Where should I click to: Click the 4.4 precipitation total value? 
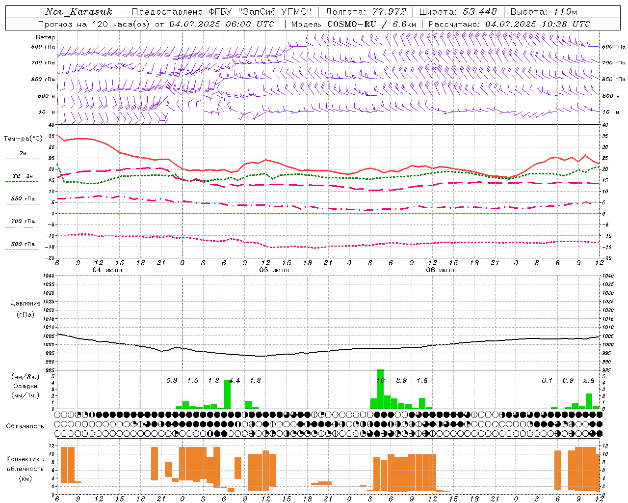coord(235,381)
